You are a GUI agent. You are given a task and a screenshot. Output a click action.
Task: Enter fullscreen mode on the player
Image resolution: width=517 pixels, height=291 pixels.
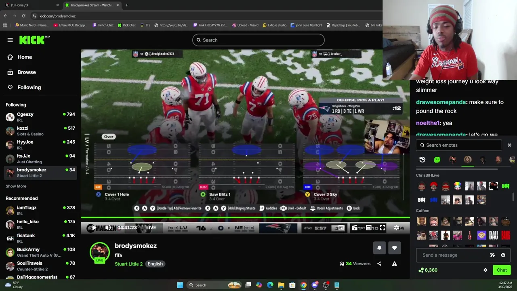[382, 228]
